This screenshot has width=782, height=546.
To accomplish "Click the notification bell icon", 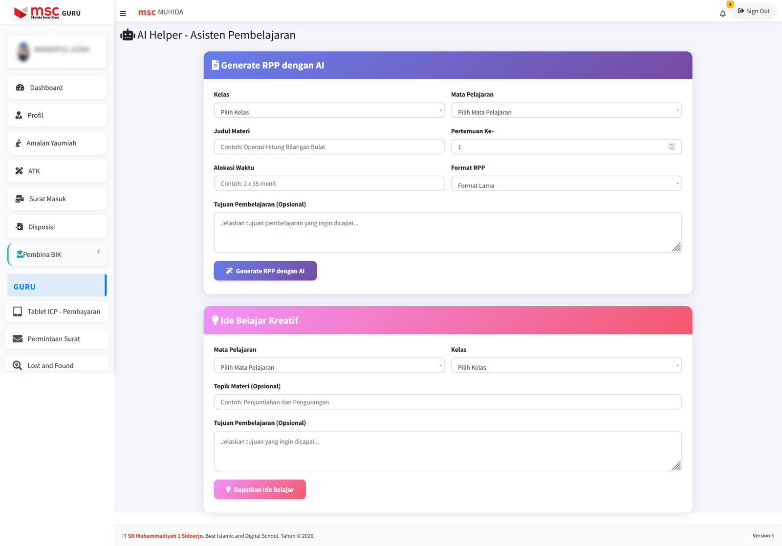I will pos(722,14).
